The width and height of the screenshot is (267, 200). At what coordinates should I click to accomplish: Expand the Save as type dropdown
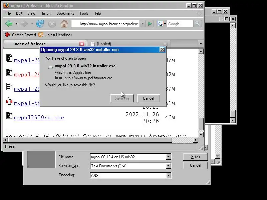169,166
